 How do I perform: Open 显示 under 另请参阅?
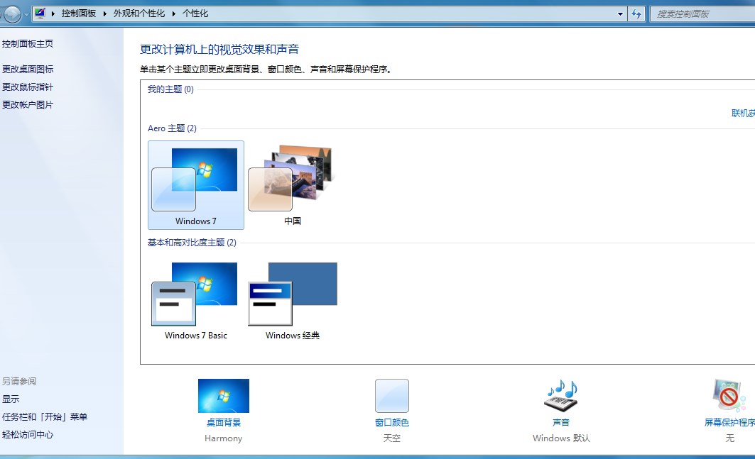11,399
